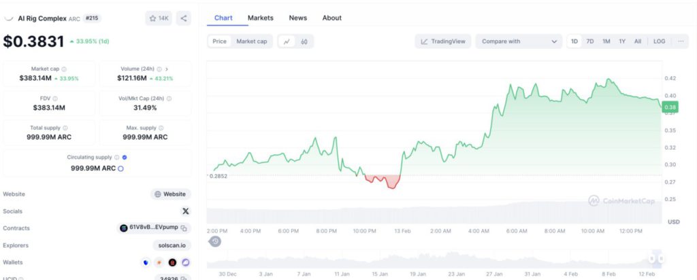The image size is (697, 280).
Task: Select Price chart mode
Action: point(219,41)
